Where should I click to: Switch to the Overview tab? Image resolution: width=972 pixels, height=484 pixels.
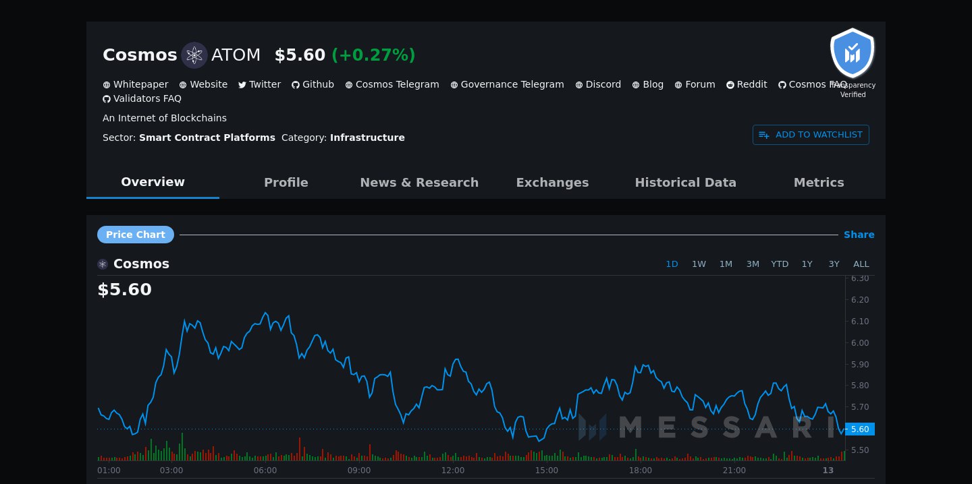coord(153,182)
